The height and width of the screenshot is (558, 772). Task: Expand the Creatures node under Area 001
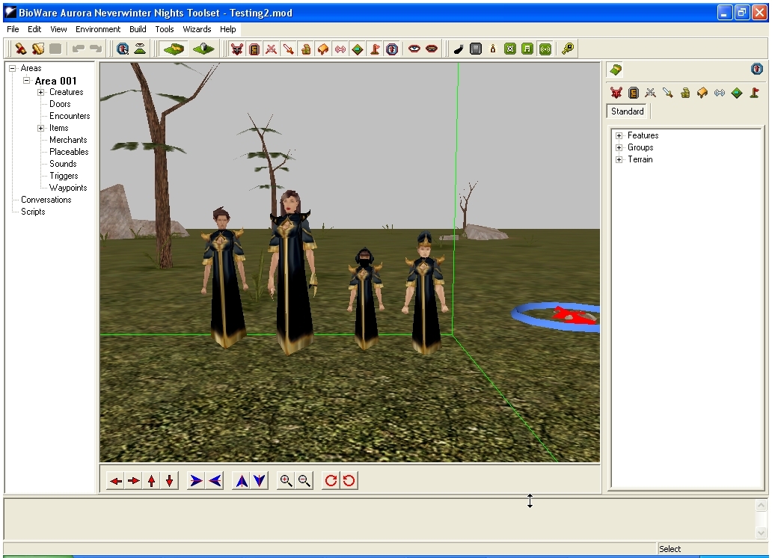pyautogui.click(x=41, y=92)
